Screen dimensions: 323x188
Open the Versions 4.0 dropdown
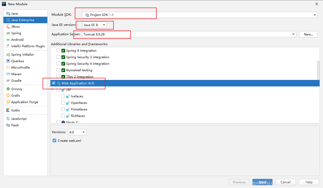tap(77, 132)
